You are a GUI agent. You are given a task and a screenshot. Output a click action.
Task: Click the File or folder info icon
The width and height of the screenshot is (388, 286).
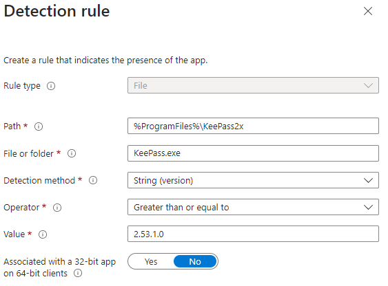(x=72, y=153)
